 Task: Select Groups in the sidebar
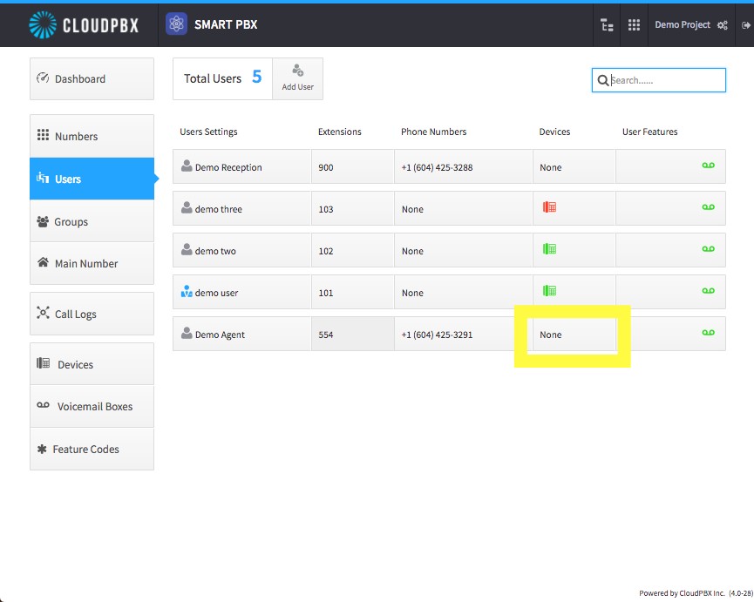92,221
